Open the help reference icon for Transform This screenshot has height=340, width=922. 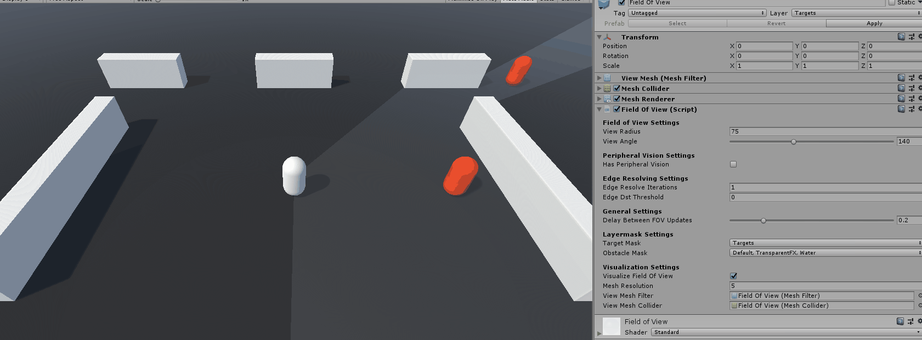[901, 37]
